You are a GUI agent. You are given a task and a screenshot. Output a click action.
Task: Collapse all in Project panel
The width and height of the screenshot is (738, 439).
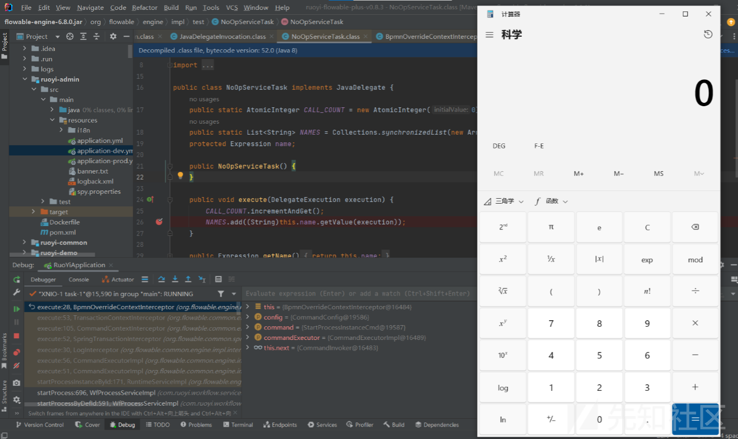(x=97, y=37)
